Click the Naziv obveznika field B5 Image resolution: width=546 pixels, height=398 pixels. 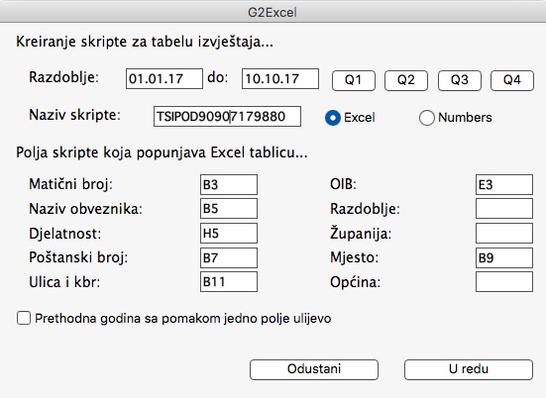click(x=229, y=208)
